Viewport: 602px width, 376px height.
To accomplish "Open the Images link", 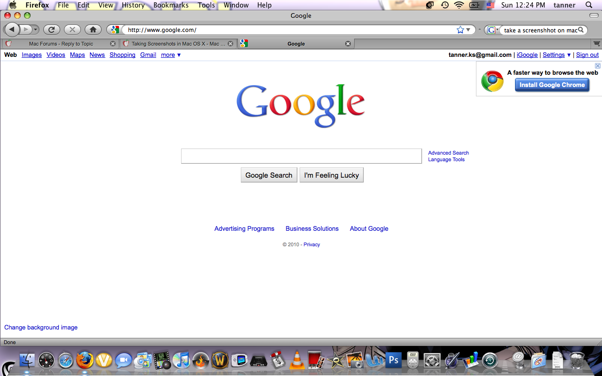I will (x=32, y=55).
